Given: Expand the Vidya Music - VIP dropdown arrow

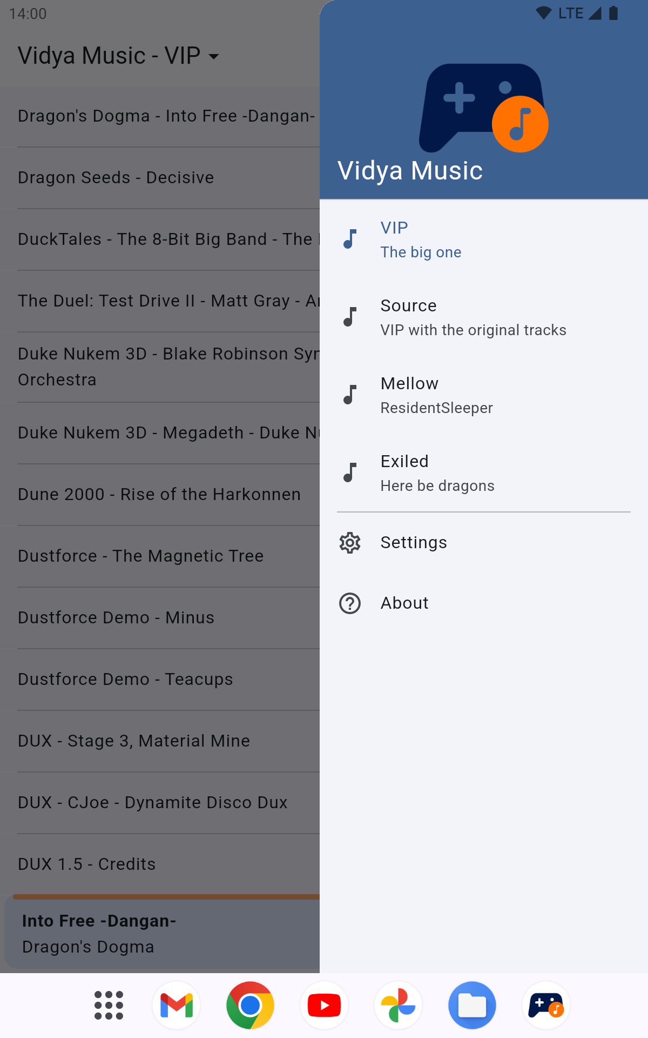Looking at the screenshot, I should click(214, 56).
